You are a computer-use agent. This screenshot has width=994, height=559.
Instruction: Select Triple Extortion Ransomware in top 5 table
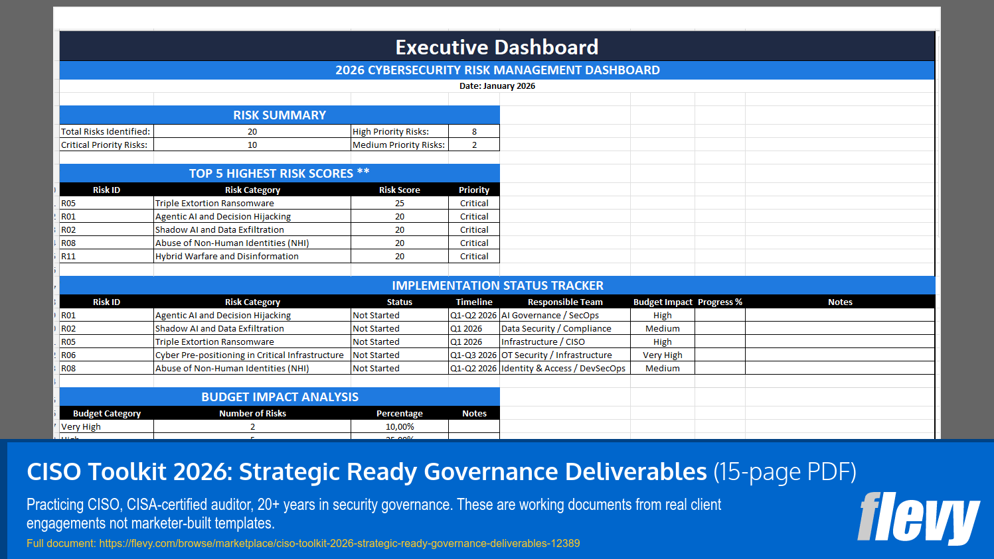tap(252, 203)
